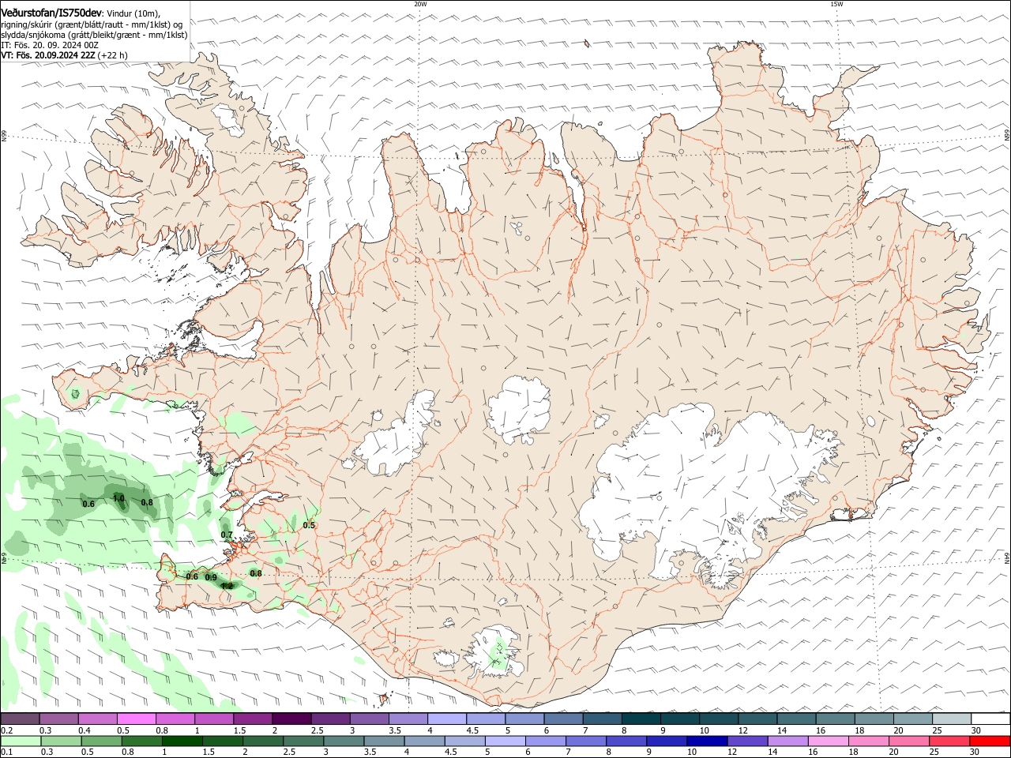Select upper legend lavender swatch between 4 and 4.5
Viewport: 1011px width, 758px height.
(x=446, y=719)
